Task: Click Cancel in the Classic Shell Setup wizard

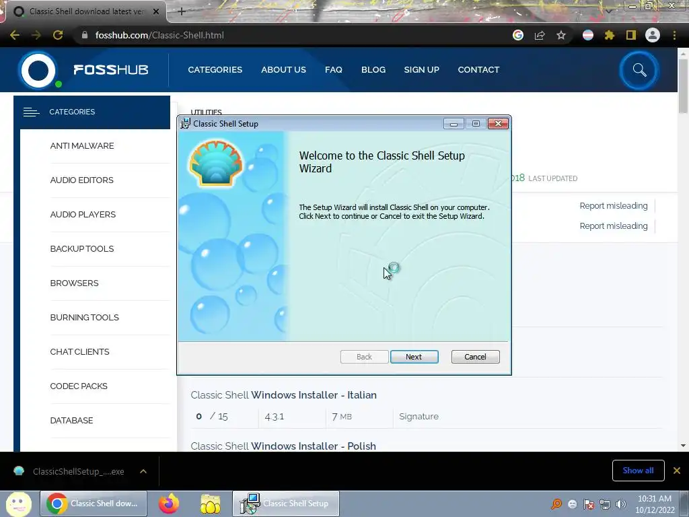Action: point(475,357)
